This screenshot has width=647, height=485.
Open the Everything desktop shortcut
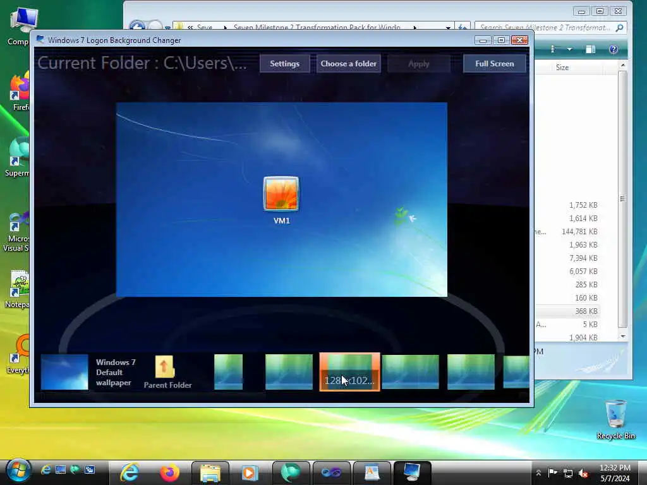19,355
